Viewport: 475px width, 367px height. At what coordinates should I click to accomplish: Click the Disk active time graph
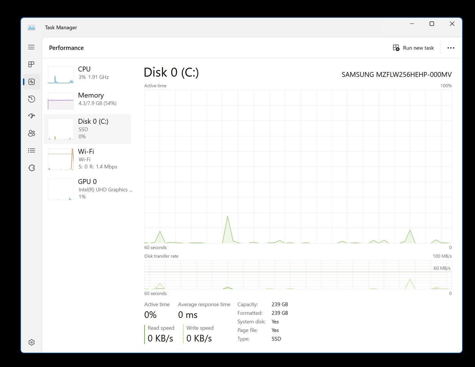pos(298,167)
